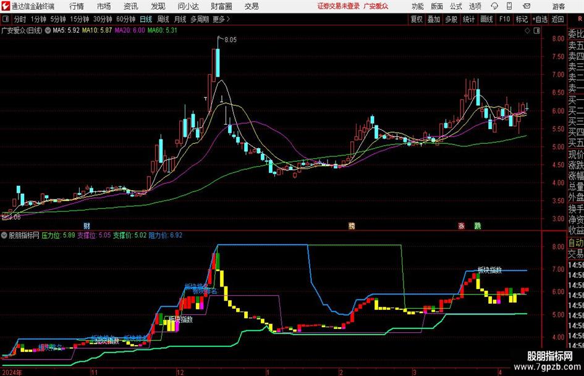Toggle the left panel icon beside 分时
Screen dimensions: 584x376
coord(6,19)
